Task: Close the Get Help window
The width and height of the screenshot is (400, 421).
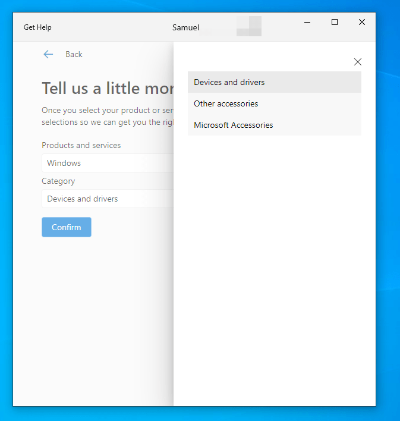Action: coord(362,22)
